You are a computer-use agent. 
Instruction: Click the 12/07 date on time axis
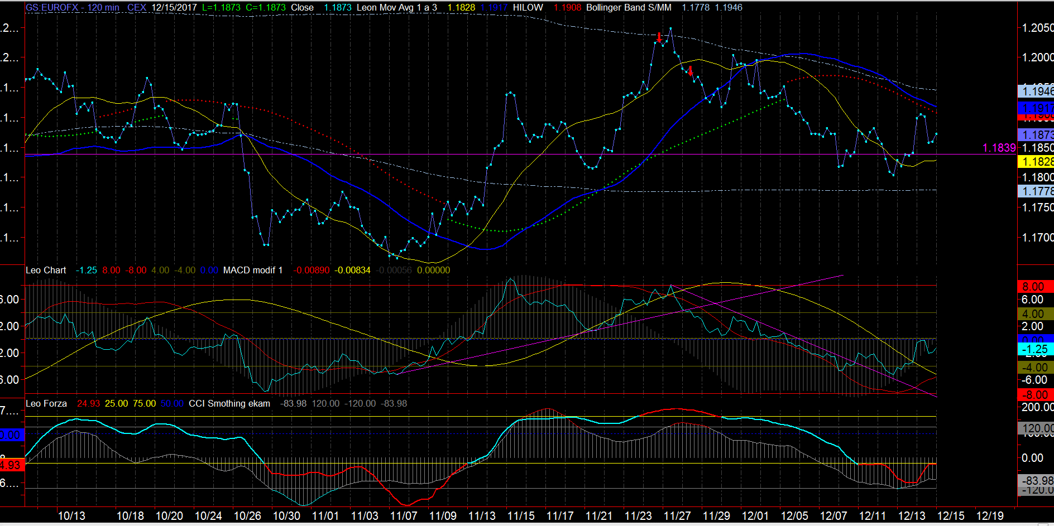833,517
